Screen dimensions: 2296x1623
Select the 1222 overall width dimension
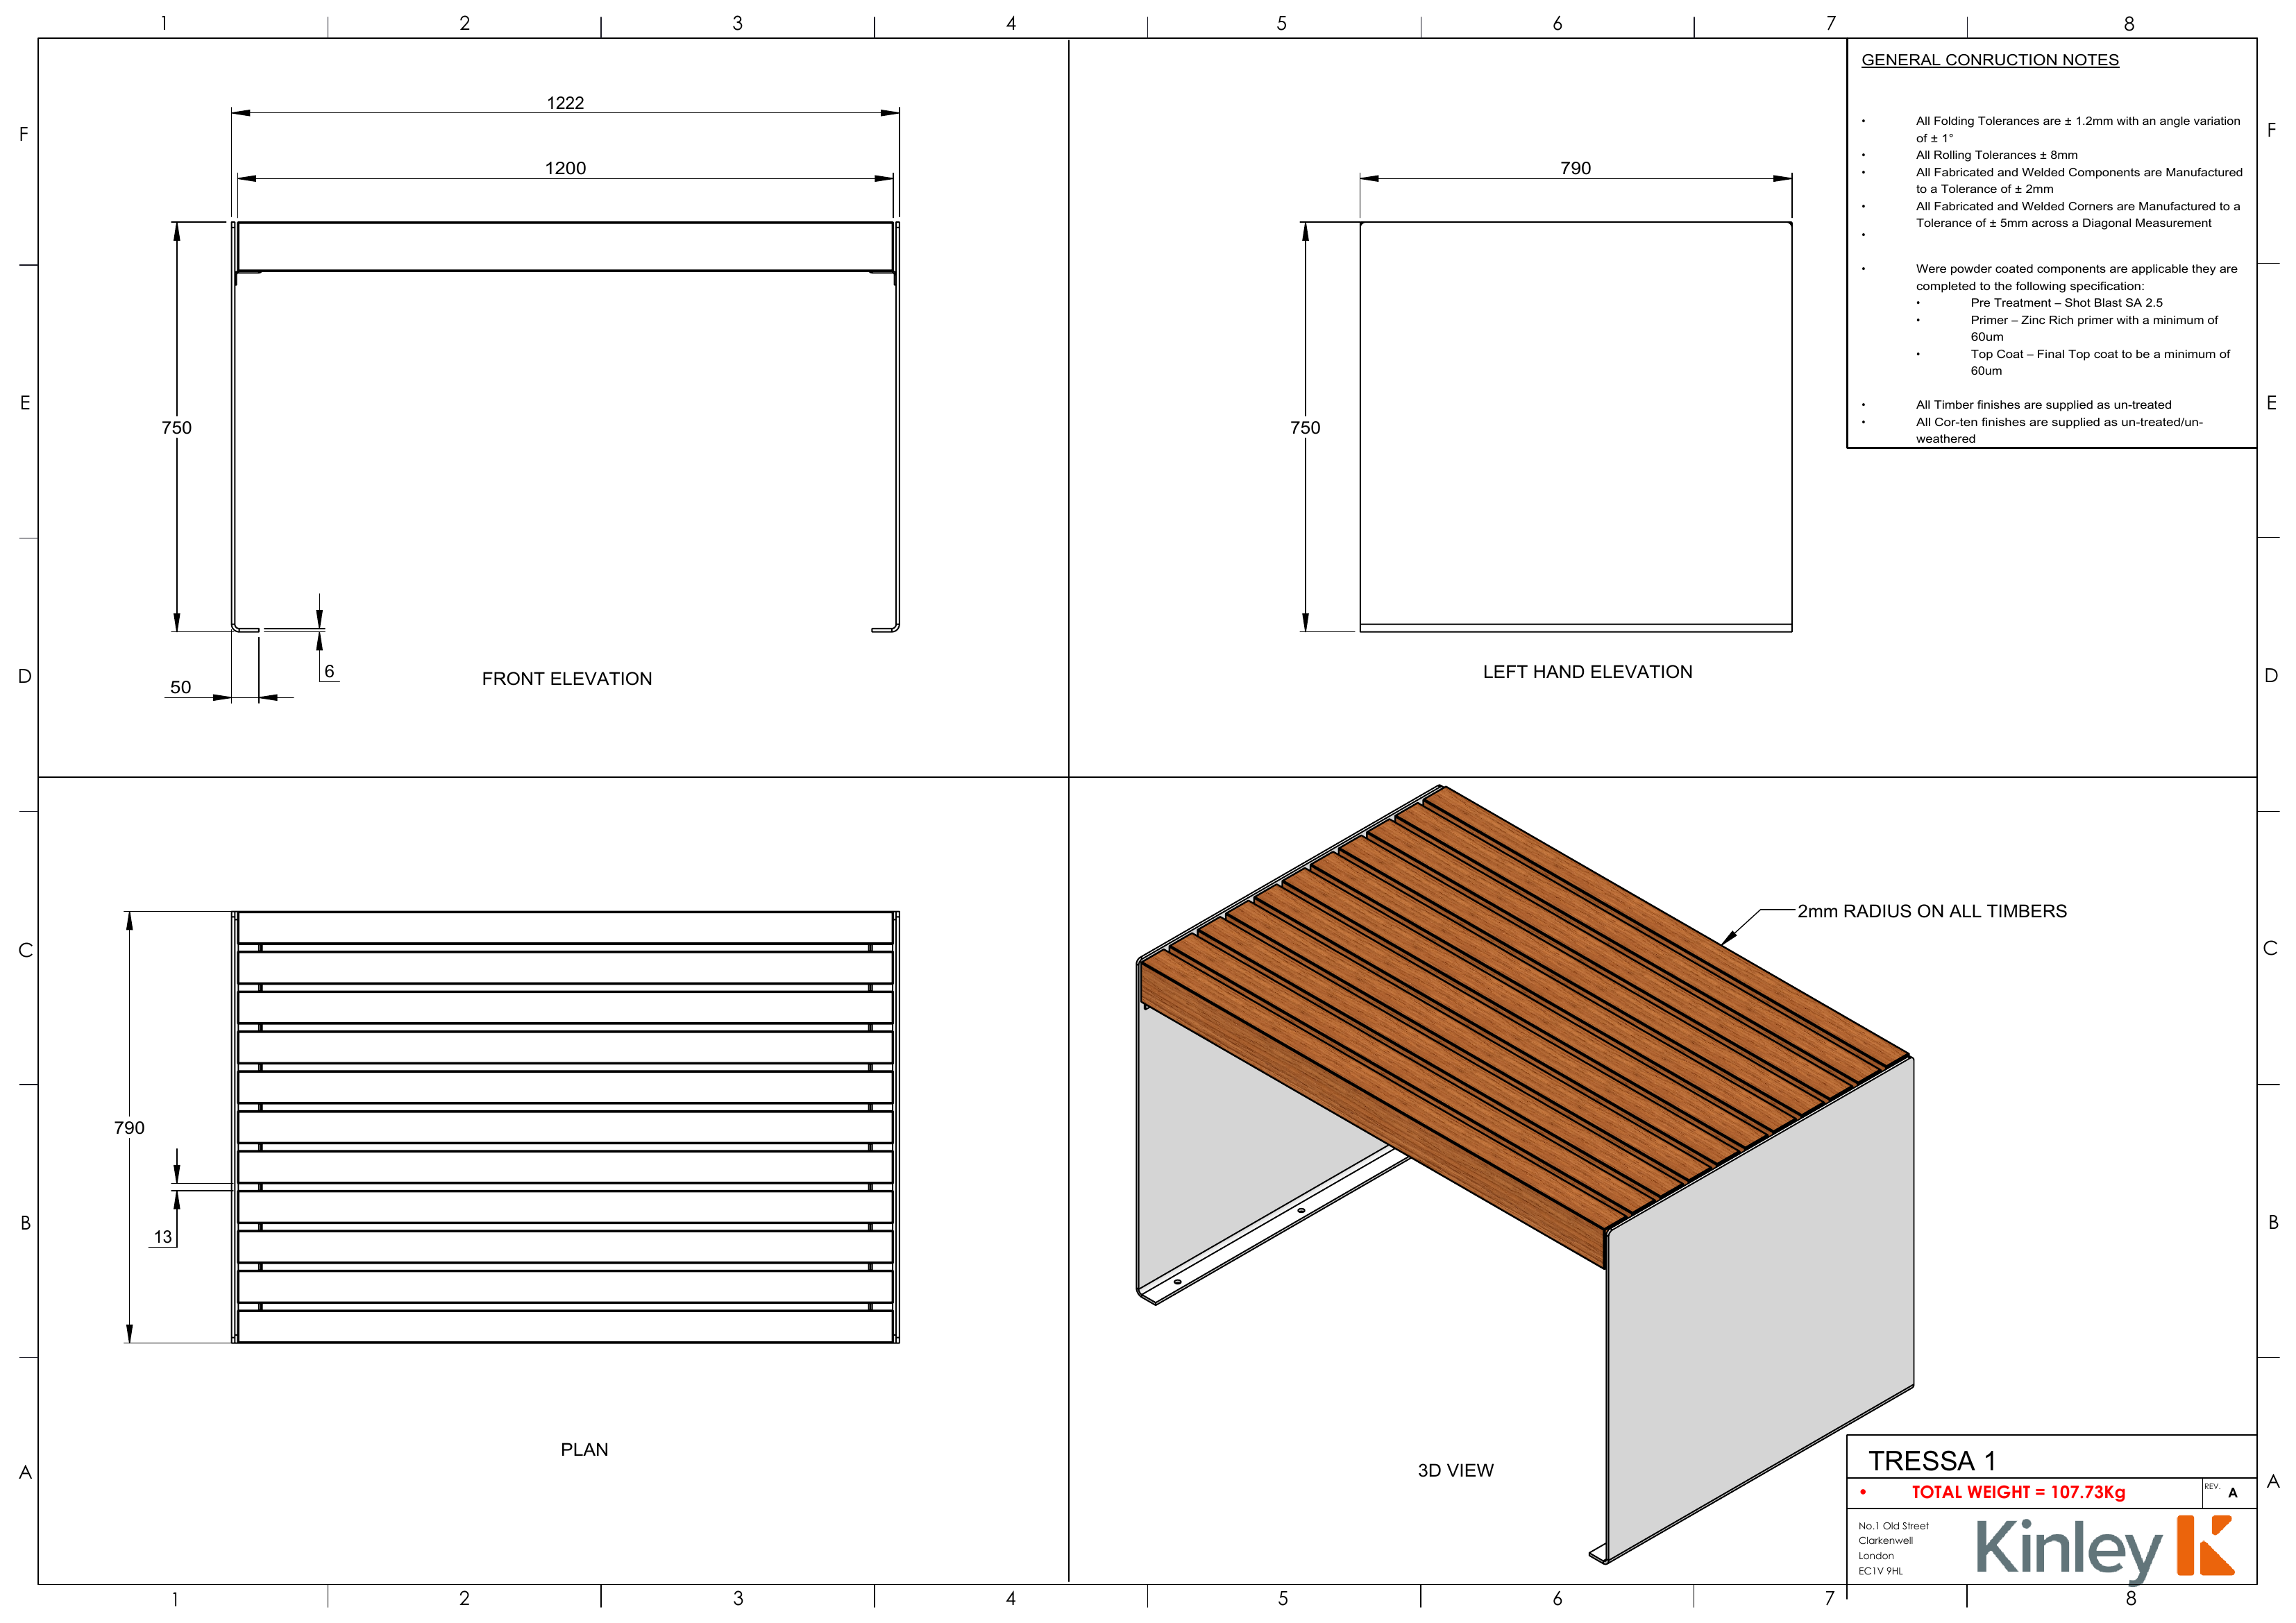[x=565, y=103]
